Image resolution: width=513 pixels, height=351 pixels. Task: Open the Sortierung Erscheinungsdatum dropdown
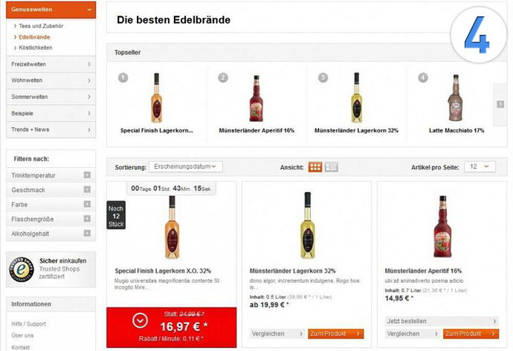[186, 167]
